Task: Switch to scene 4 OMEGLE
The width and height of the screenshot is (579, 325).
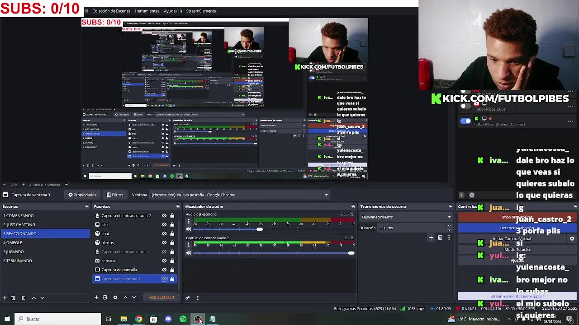Action: [x=45, y=243]
